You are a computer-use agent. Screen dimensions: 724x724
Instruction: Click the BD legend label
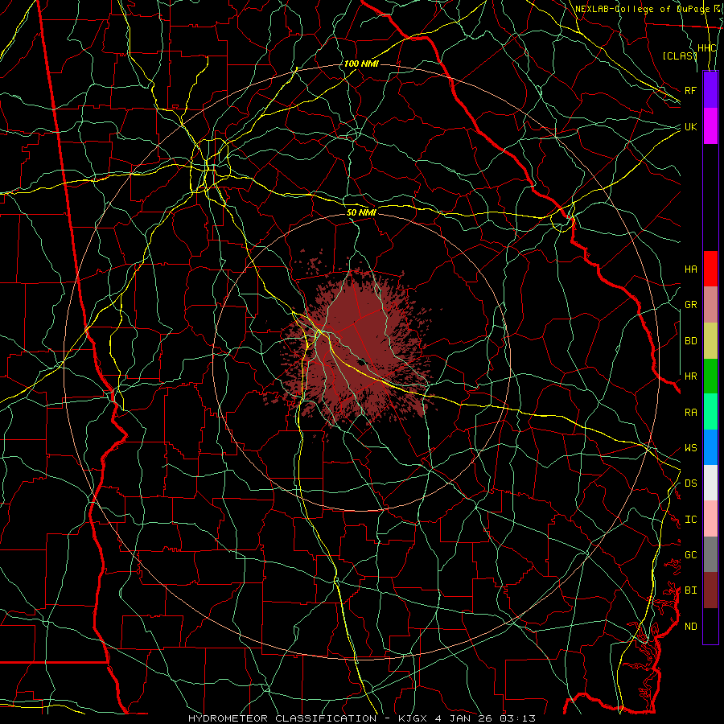point(690,341)
